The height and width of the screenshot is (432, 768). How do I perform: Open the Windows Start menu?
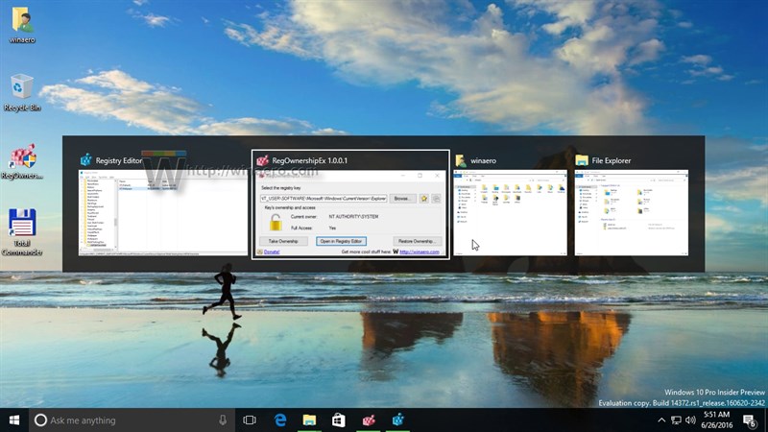click(13, 420)
